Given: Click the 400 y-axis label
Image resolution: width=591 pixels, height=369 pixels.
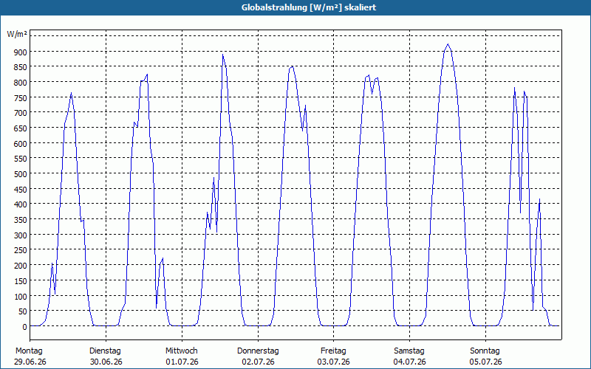Looking at the screenshot, I should 21,204.
